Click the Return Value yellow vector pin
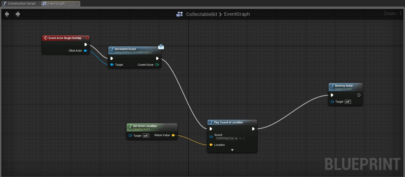Image resolution: width=405 pixels, height=177 pixels. [x=173, y=135]
